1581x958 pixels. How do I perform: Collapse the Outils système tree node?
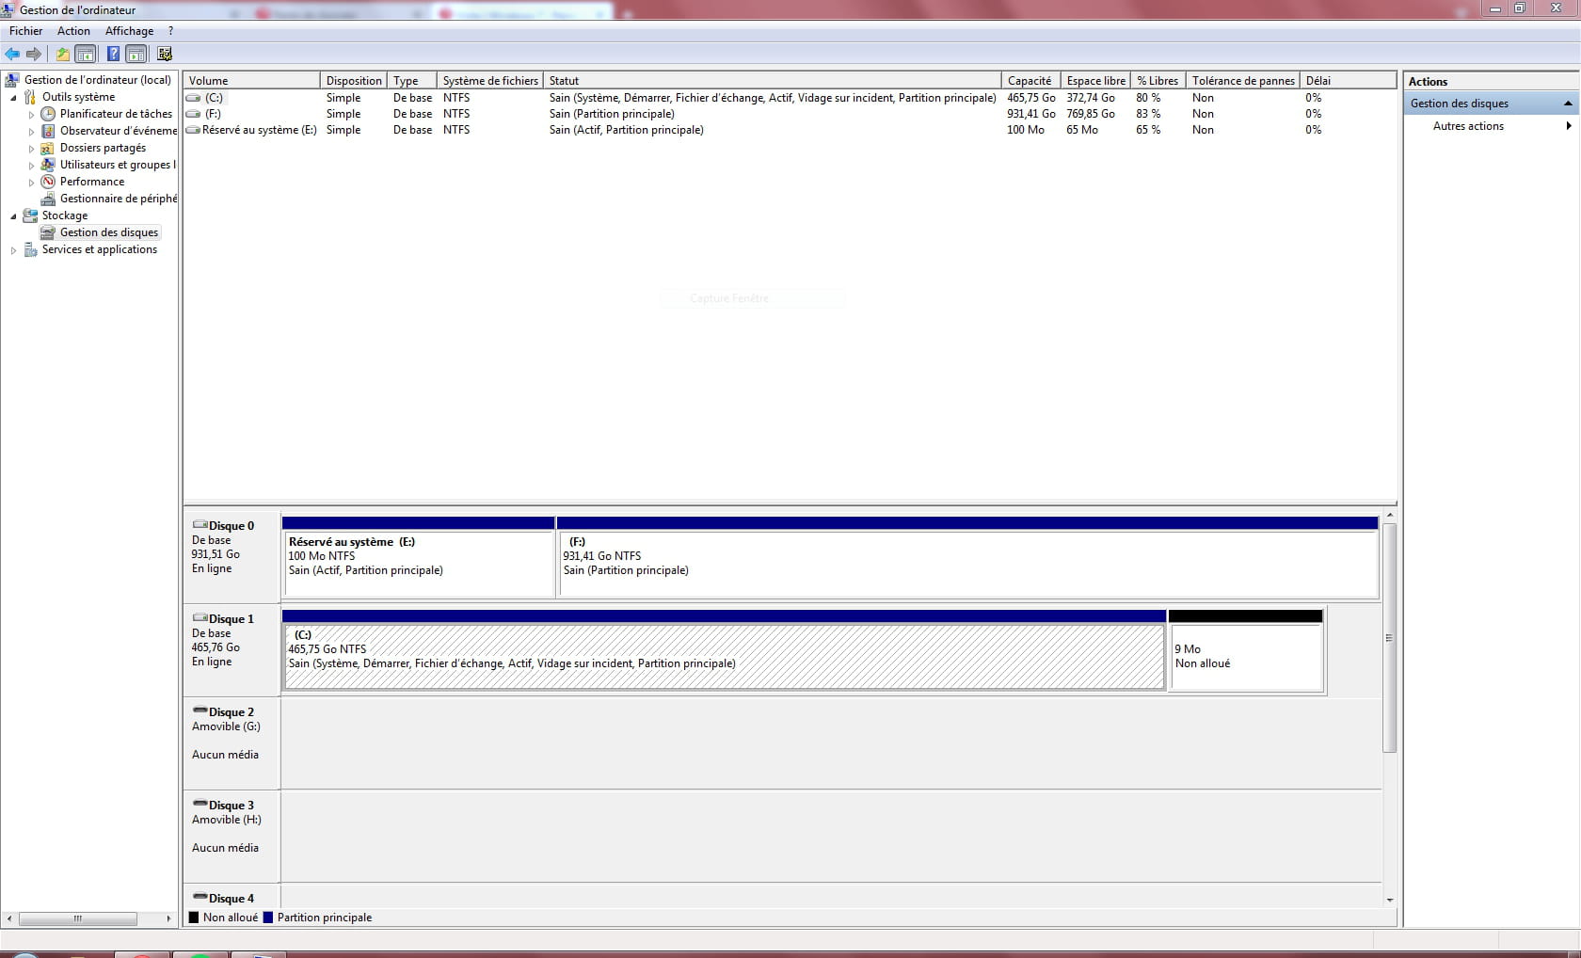13,98
